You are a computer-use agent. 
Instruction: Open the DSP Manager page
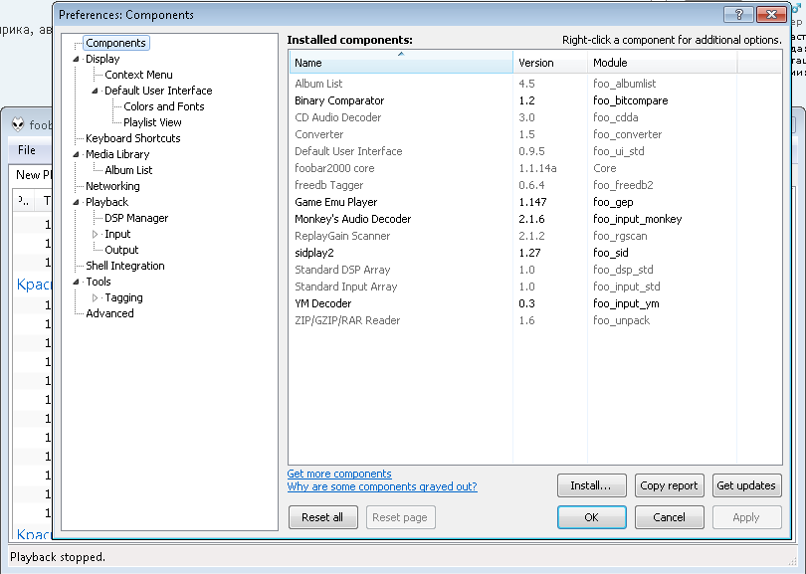pyautogui.click(x=136, y=218)
